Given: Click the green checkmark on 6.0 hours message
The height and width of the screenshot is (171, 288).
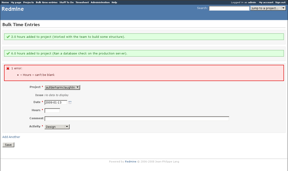Looking at the screenshot, I should click(8, 54).
